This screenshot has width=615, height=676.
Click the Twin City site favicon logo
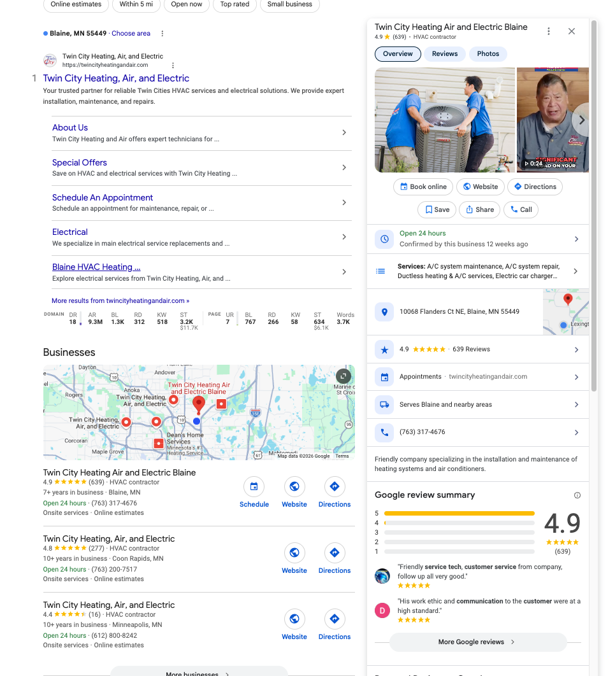[50, 60]
